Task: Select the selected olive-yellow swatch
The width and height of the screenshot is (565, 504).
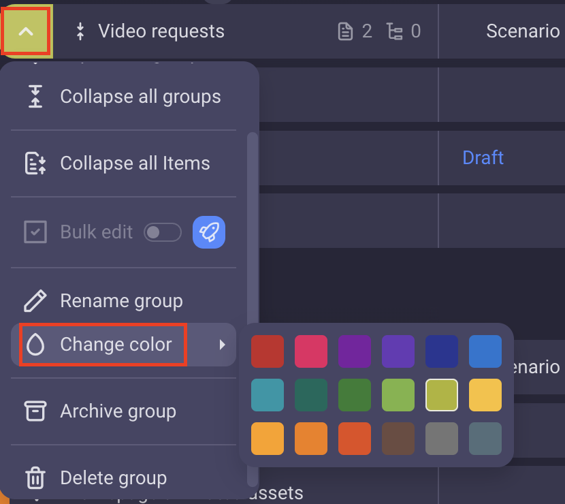Action: pyautogui.click(x=442, y=395)
